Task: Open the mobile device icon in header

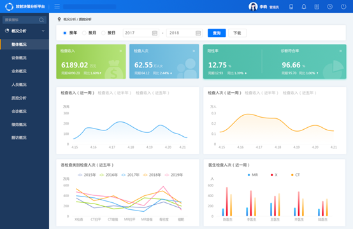Action: point(291,7)
